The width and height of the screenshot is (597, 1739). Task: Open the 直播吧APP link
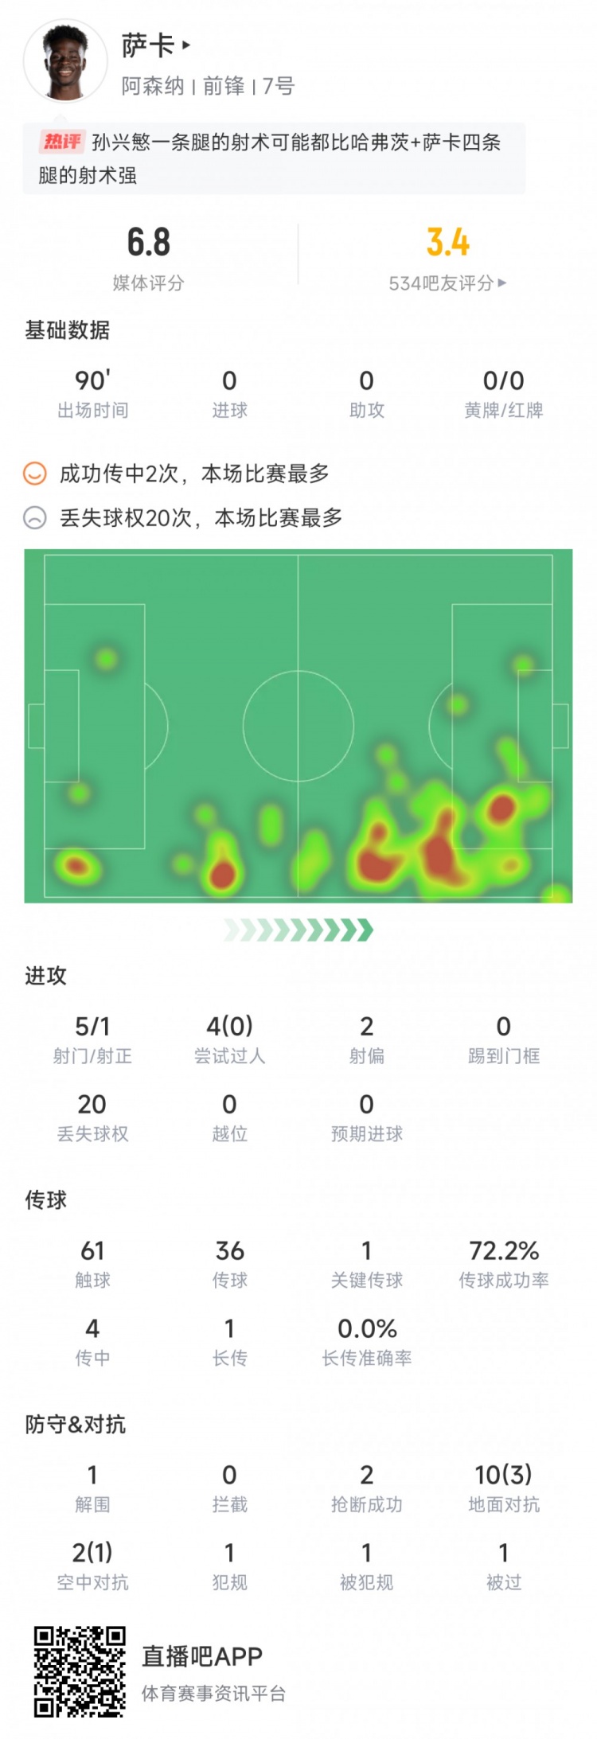[x=202, y=1656]
